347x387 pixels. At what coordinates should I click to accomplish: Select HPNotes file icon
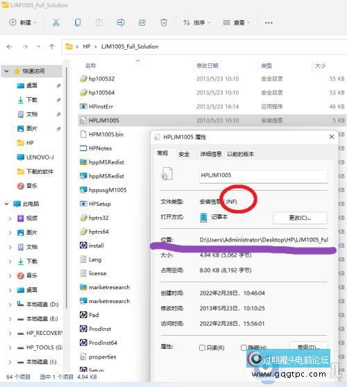coord(83,148)
